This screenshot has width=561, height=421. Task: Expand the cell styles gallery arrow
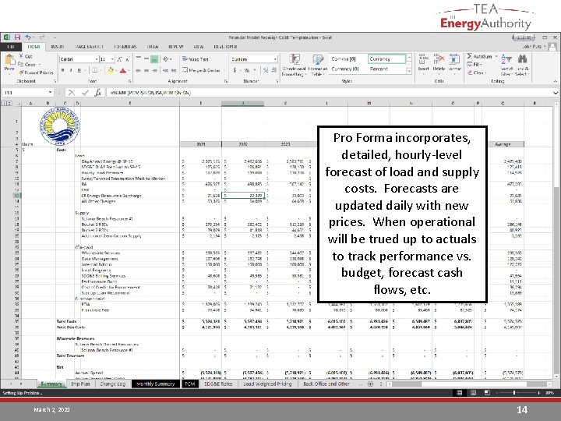[x=409, y=71]
